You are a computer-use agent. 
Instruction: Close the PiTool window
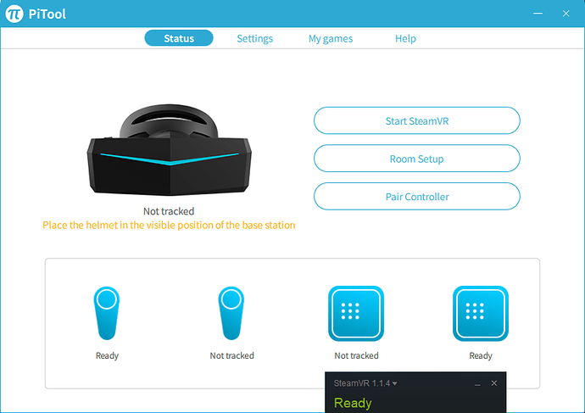tap(566, 14)
